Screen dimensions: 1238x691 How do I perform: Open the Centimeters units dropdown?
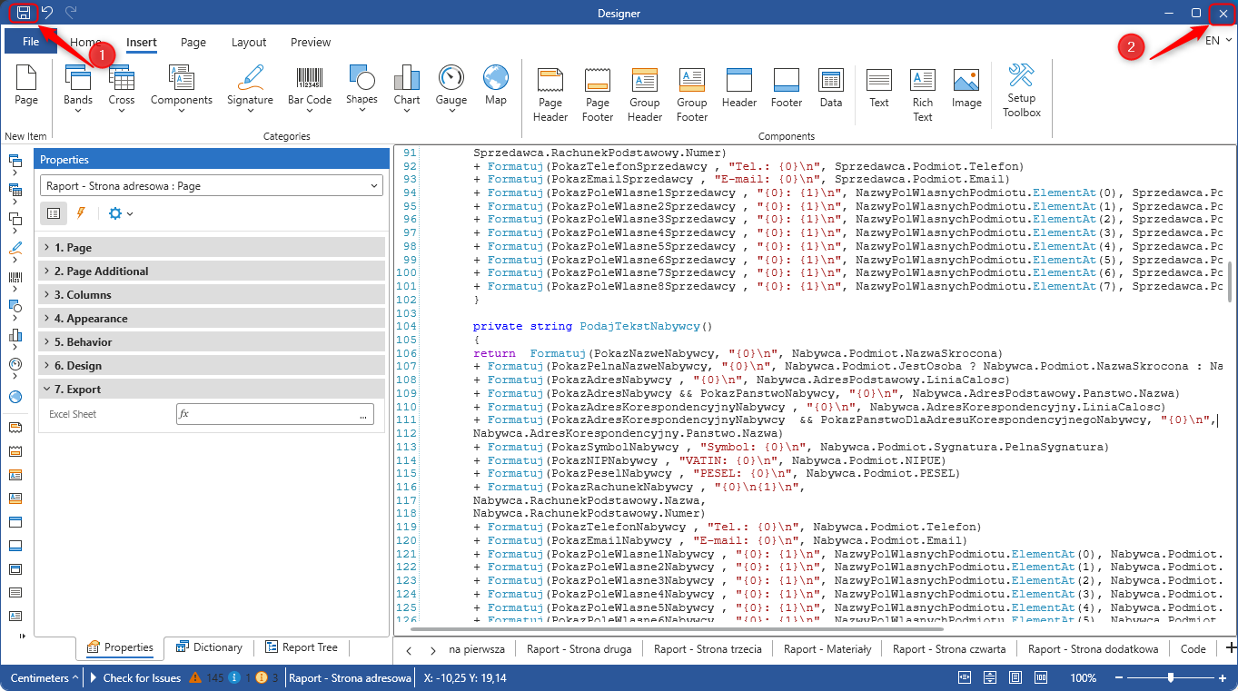point(44,678)
